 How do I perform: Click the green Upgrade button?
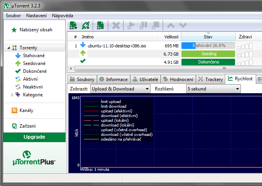(34, 137)
